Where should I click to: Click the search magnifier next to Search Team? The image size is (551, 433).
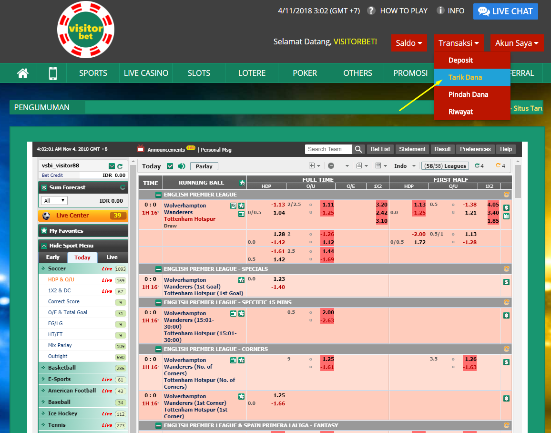[358, 149]
